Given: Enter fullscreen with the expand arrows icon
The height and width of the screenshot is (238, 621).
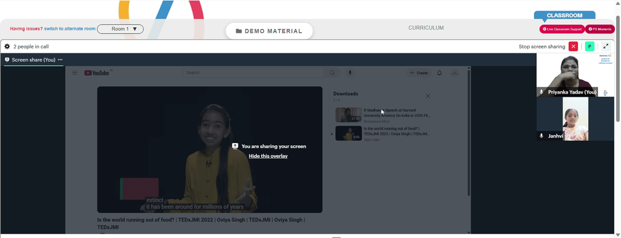Looking at the screenshot, I should point(605,46).
